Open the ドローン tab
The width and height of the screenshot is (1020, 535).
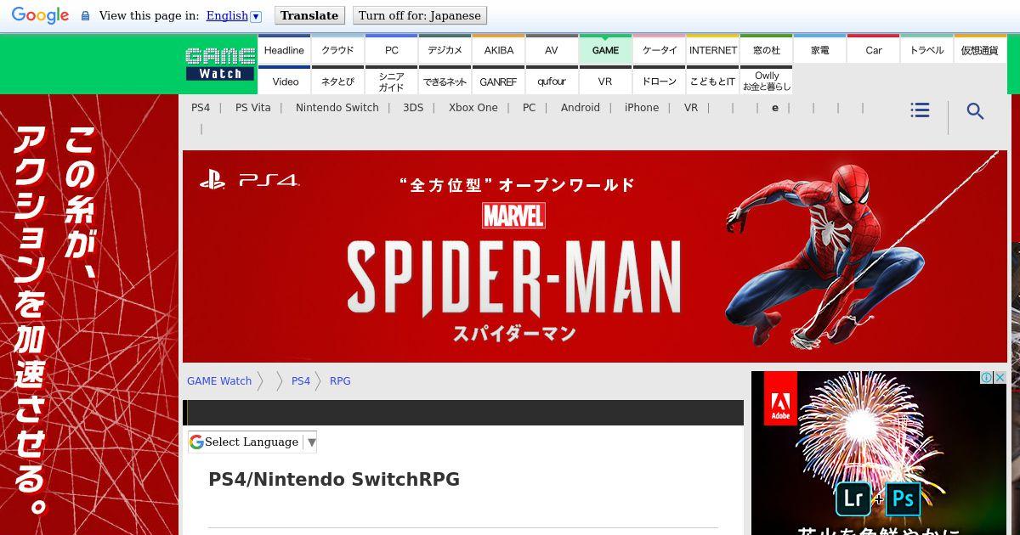point(660,82)
